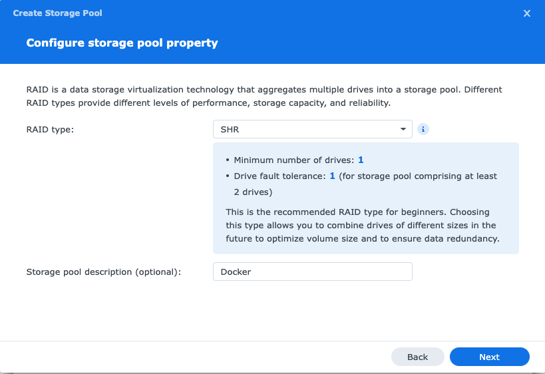Click the info icon beside RAID type

(x=423, y=129)
